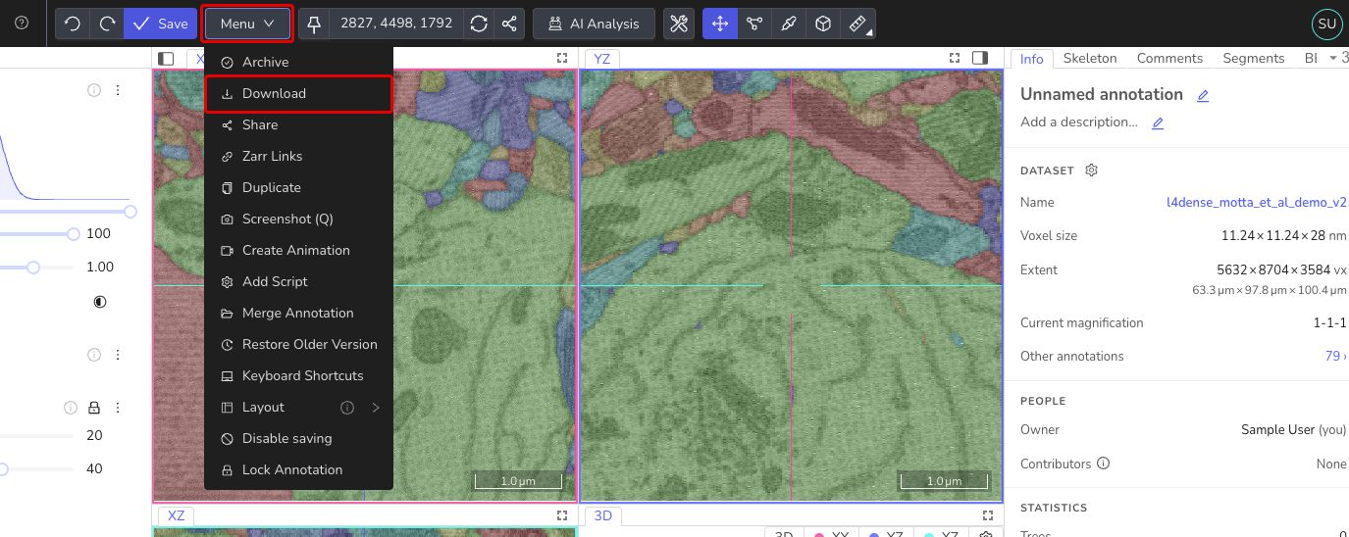Screen dimensions: 1349x537
Task: Choose Disable saving menu item
Action: coord(298,438)
